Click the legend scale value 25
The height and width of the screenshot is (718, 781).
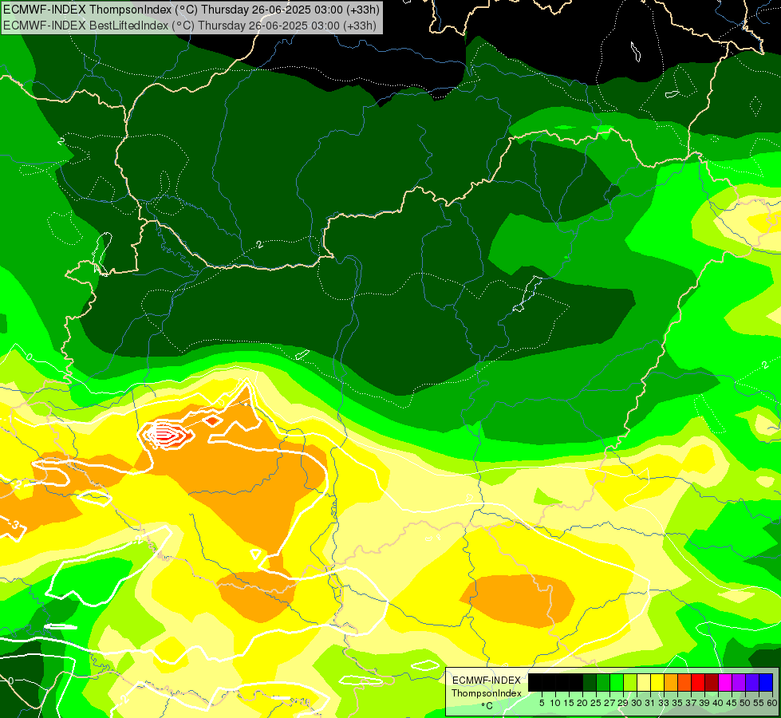tap(596, 703)
